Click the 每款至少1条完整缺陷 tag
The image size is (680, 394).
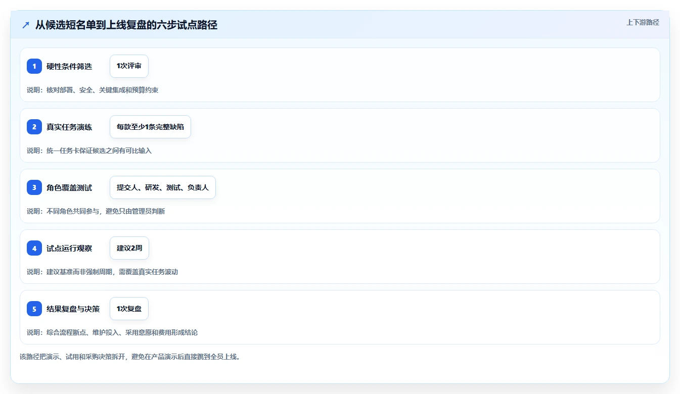(150, 127)
